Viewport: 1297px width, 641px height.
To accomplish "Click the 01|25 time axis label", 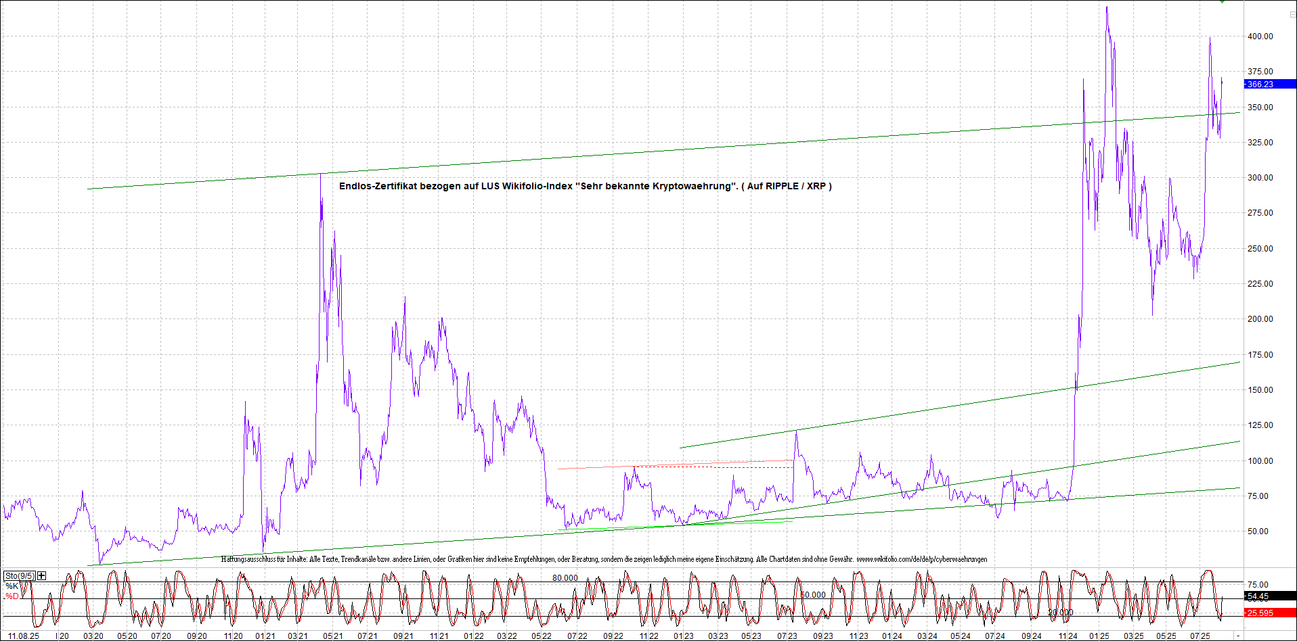I will (x=1099, y=636).
